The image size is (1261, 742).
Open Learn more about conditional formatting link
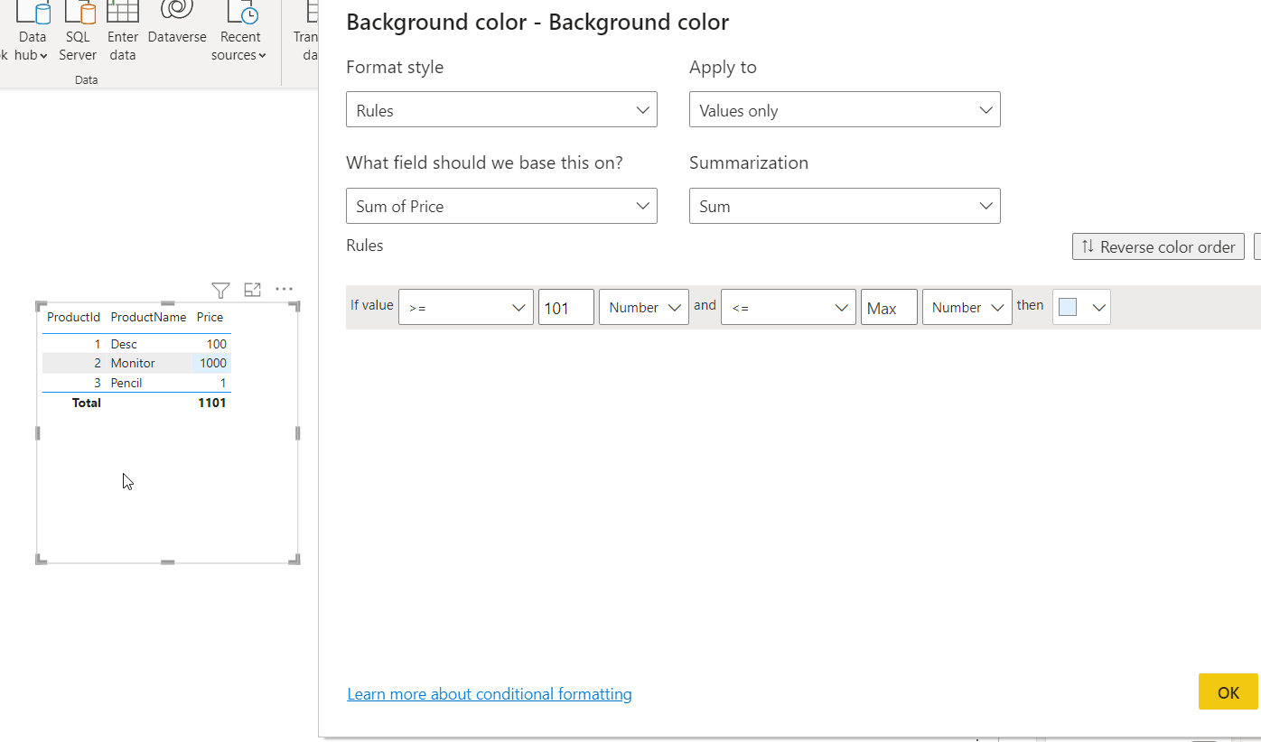[490, 694]
